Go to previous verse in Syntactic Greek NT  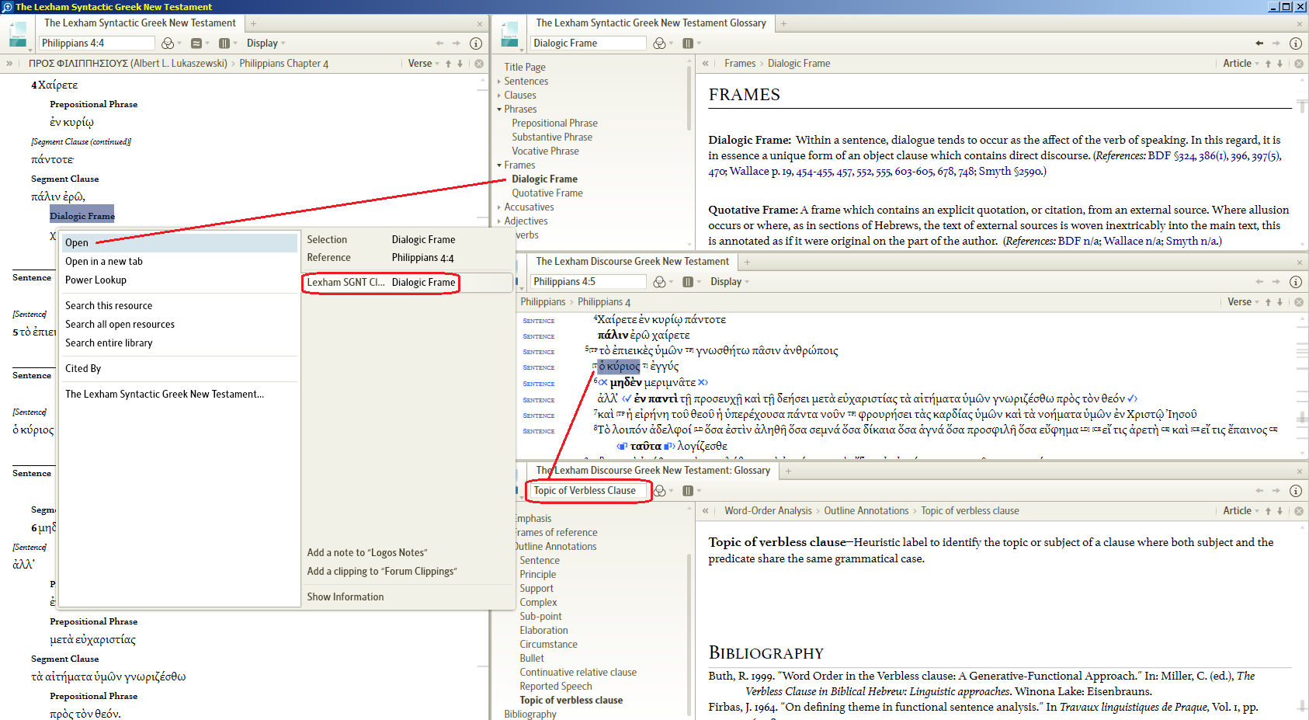448,64
